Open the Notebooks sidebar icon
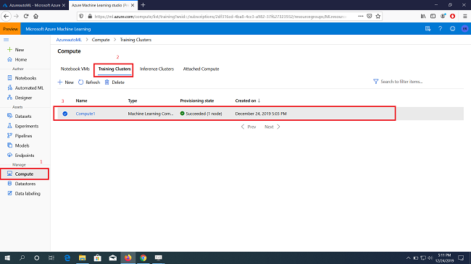The image size is (471, 264). click(9, 78)
